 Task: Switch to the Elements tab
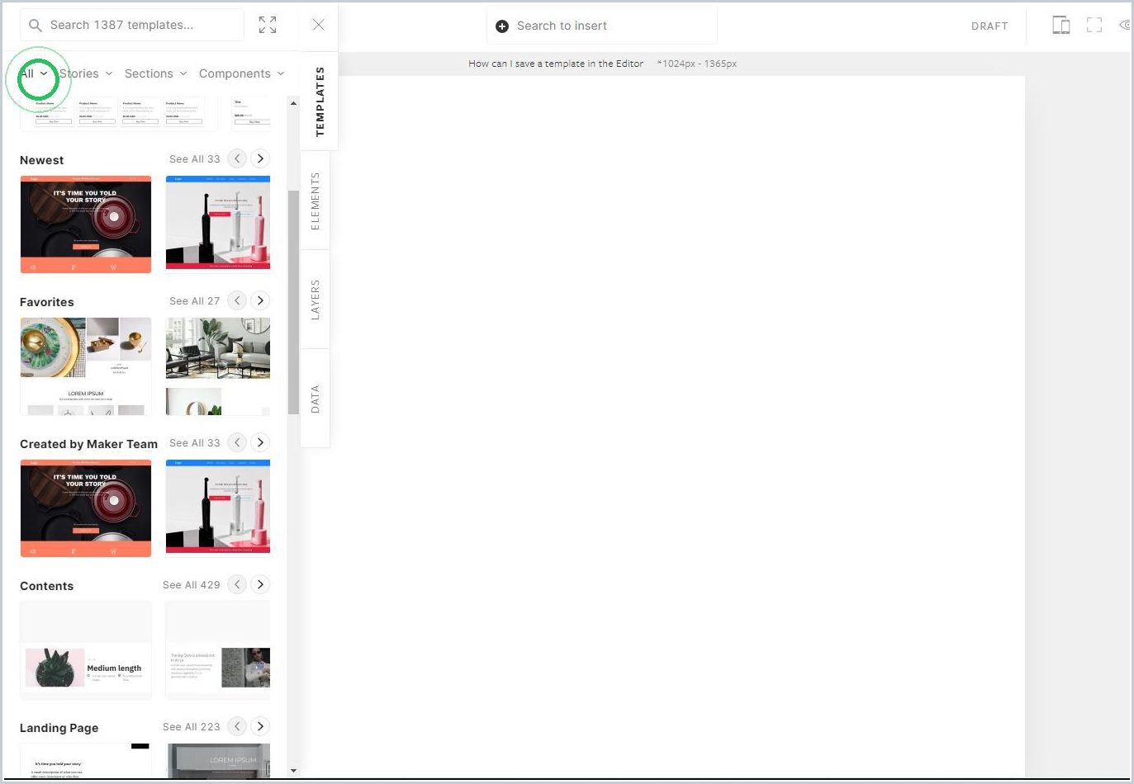315,201
